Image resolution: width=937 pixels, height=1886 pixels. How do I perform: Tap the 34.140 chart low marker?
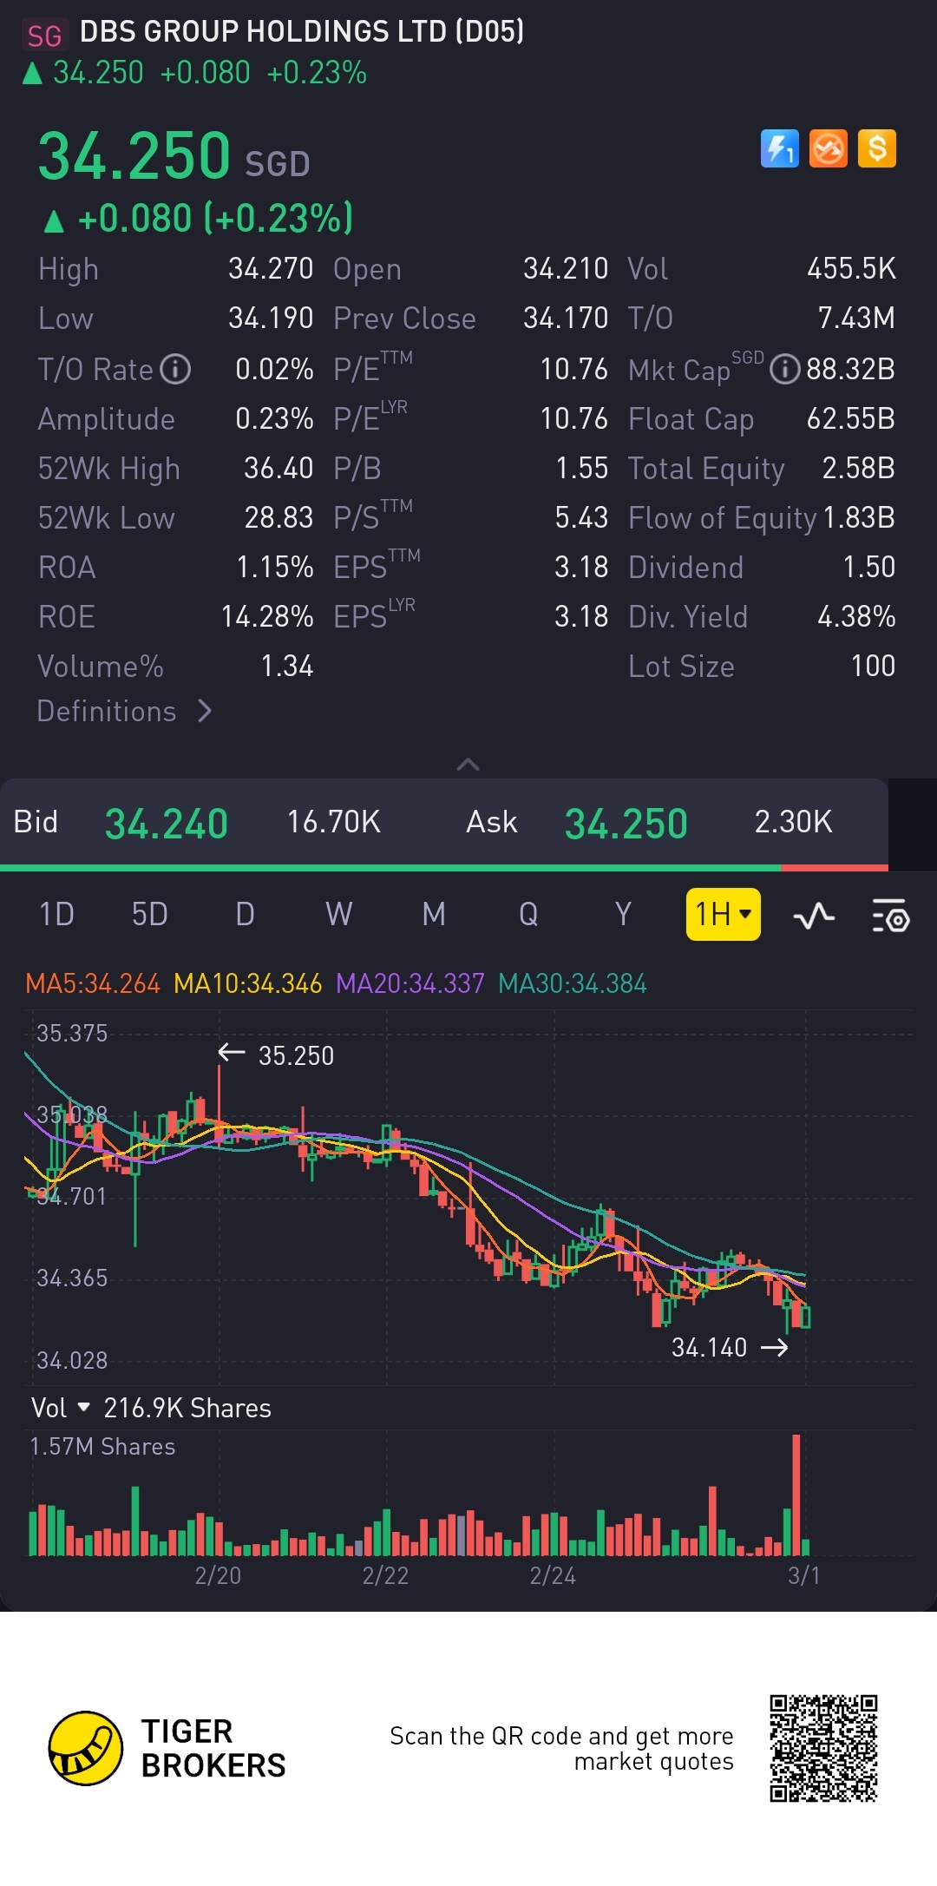coord(730,1348)
